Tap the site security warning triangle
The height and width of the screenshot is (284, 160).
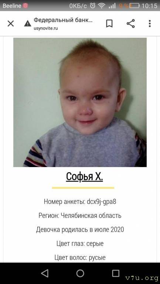28,24
